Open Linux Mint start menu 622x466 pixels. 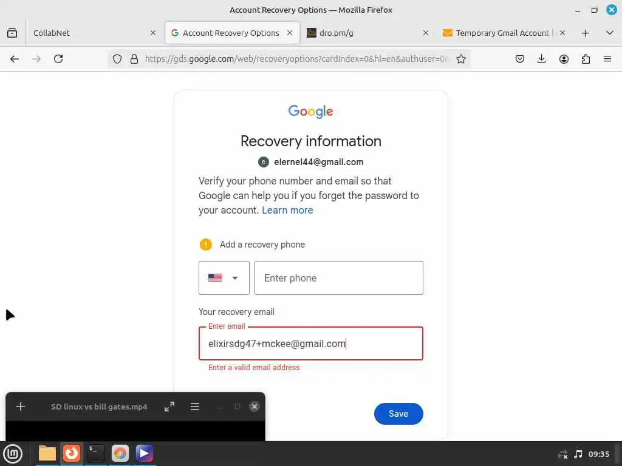(x=13, y=454)
